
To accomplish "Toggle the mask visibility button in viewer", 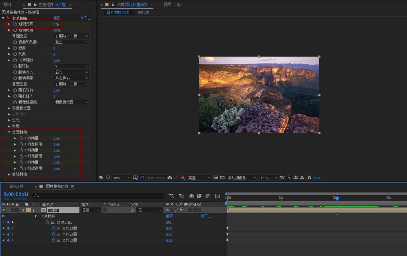I will click(x=142, y=178).
